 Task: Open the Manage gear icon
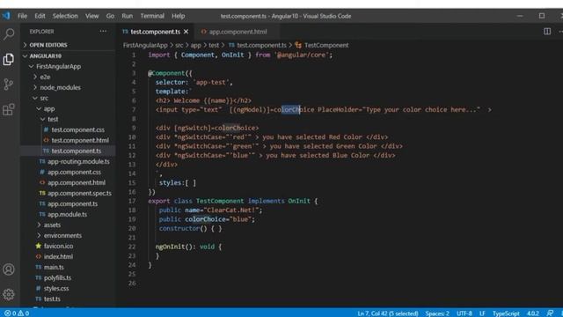pyautogui.click(x=9, y=294)
